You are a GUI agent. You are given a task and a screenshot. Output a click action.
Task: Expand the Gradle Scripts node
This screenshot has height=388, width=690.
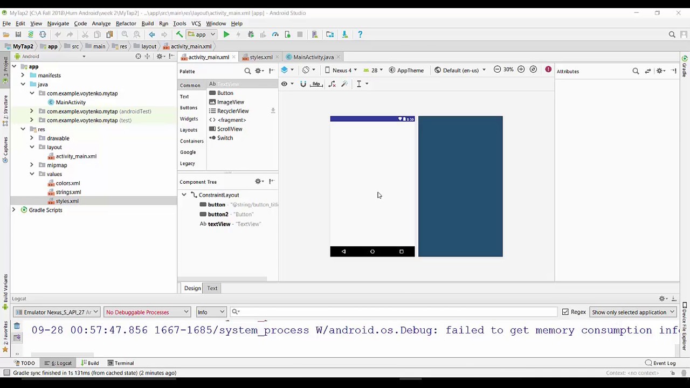(13, 210)
